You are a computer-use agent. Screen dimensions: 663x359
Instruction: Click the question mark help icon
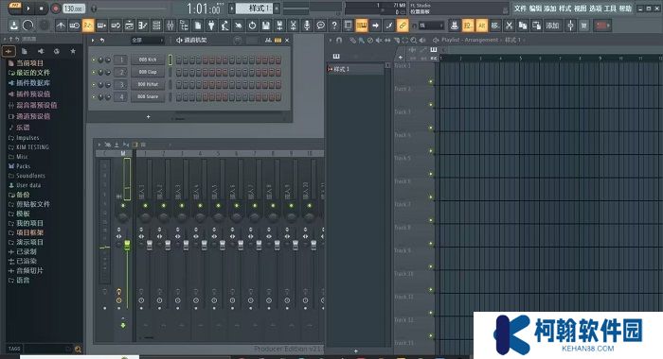(334, 26)
